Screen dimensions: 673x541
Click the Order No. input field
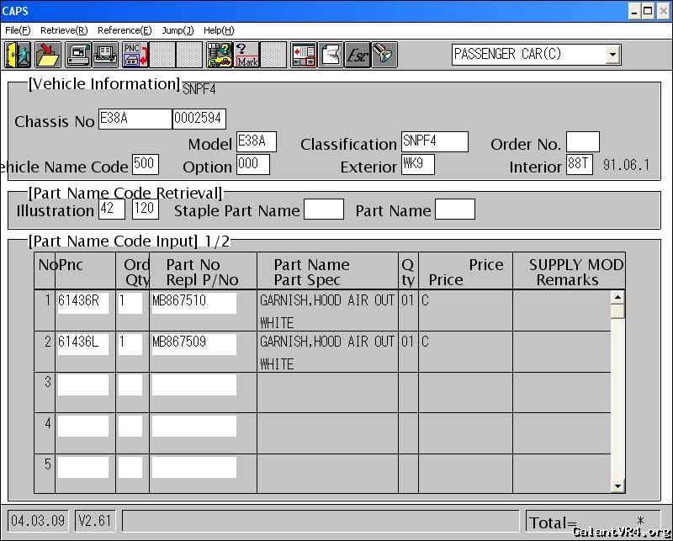coord(582,143)
